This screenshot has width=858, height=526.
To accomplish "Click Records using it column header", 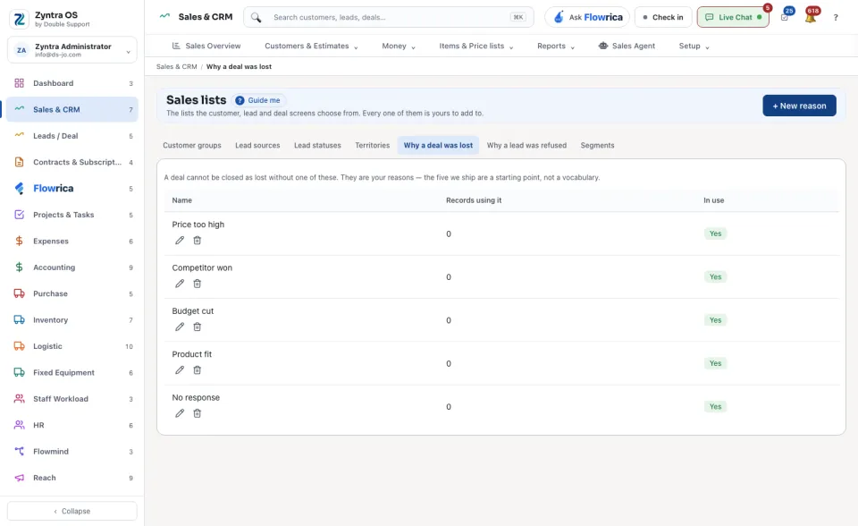I will (x=474, y=200).
